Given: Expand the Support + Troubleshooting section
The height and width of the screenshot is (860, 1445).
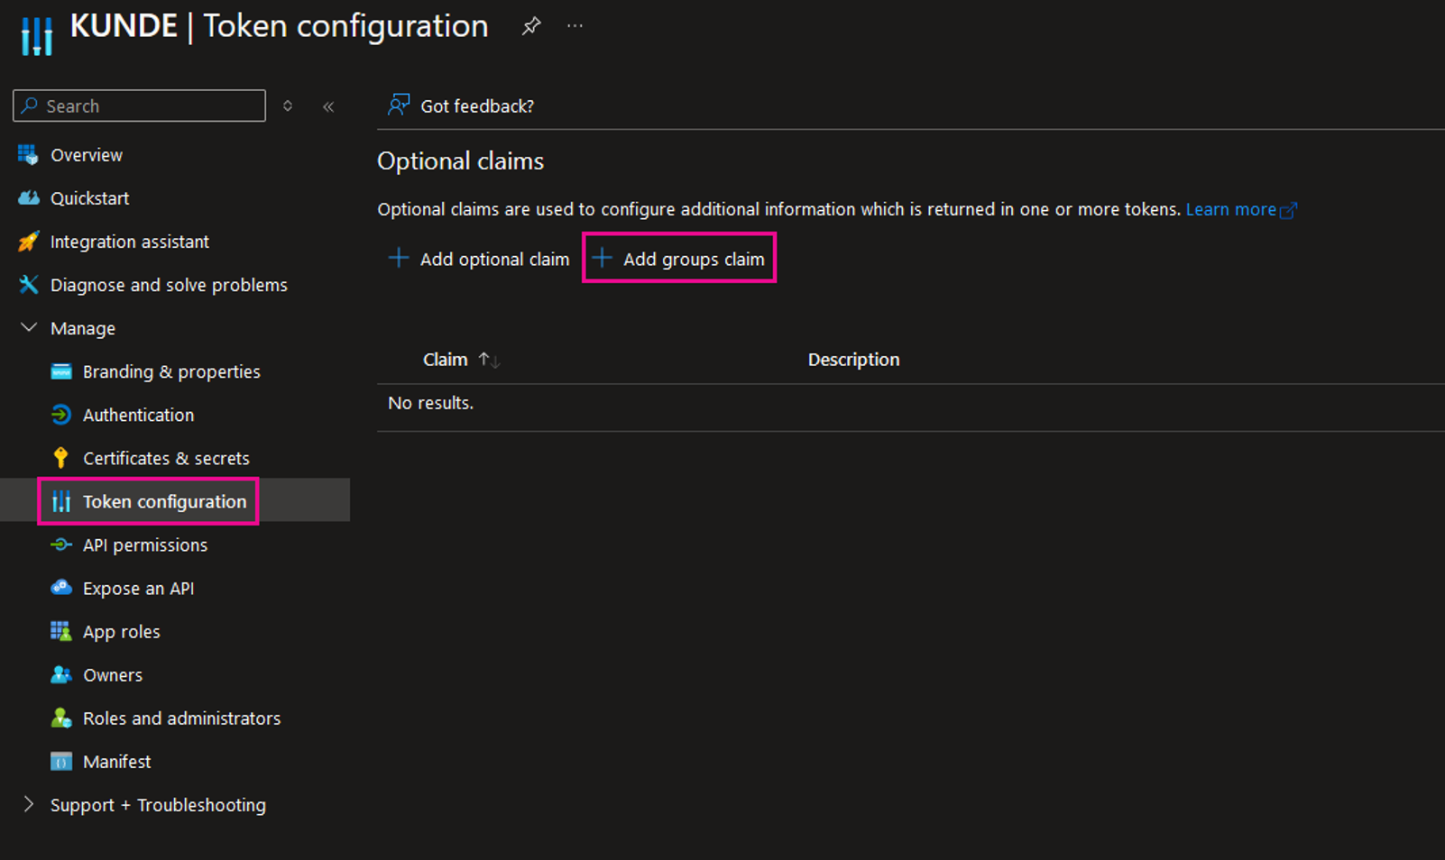Looking at the screenshot, I should pyautogui.click(x=29, y=804).
